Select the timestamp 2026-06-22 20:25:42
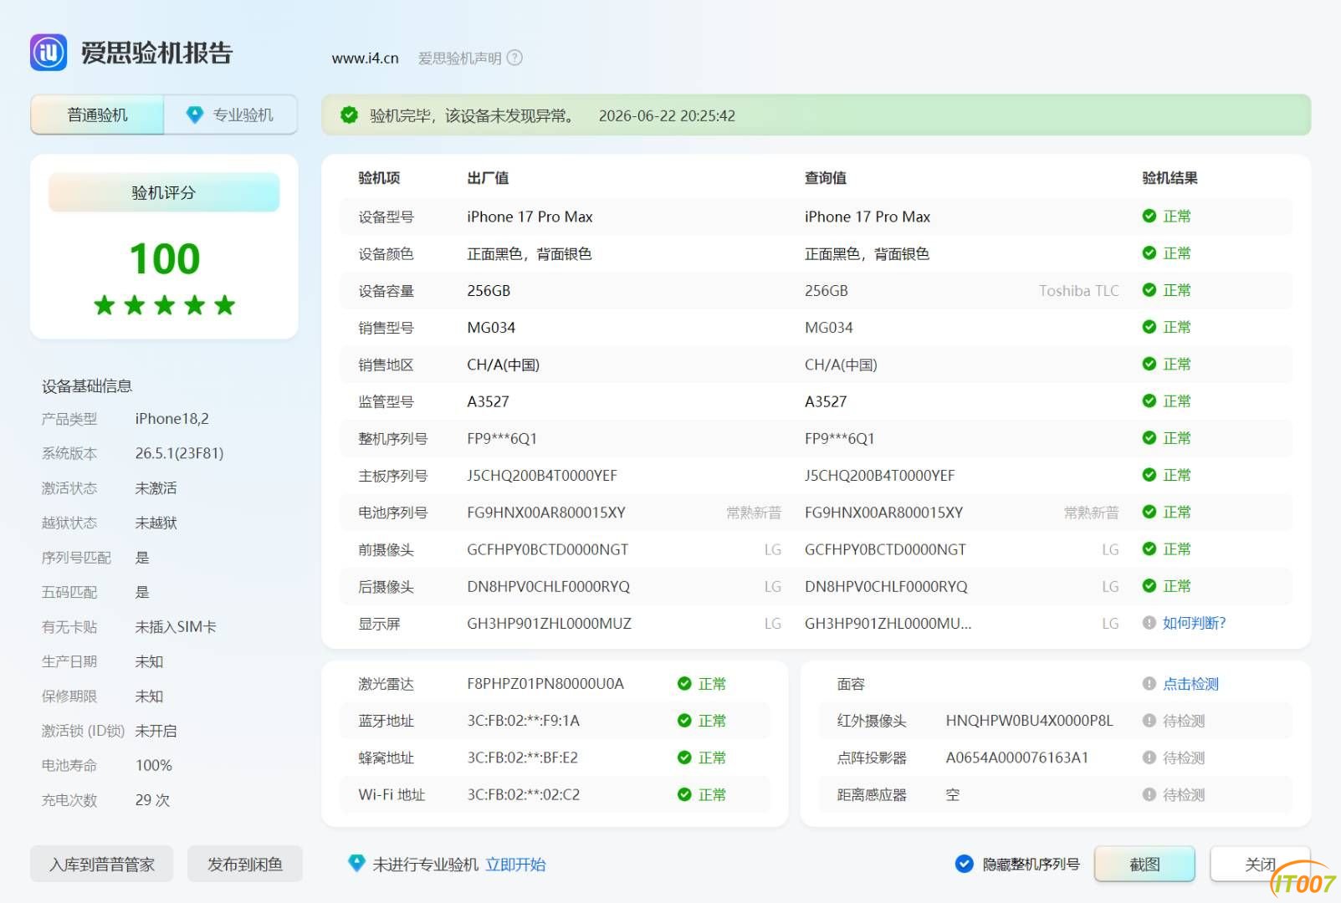Image resolution: width=1341 pixels, height=903 pixels. click(667, 115)
